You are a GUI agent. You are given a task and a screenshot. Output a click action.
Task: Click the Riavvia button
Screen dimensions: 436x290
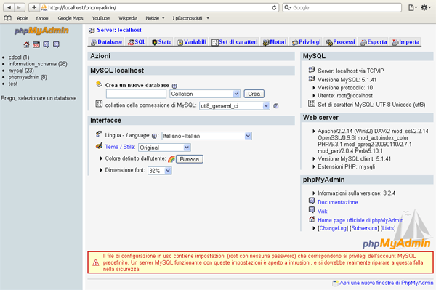click(190, 159)
